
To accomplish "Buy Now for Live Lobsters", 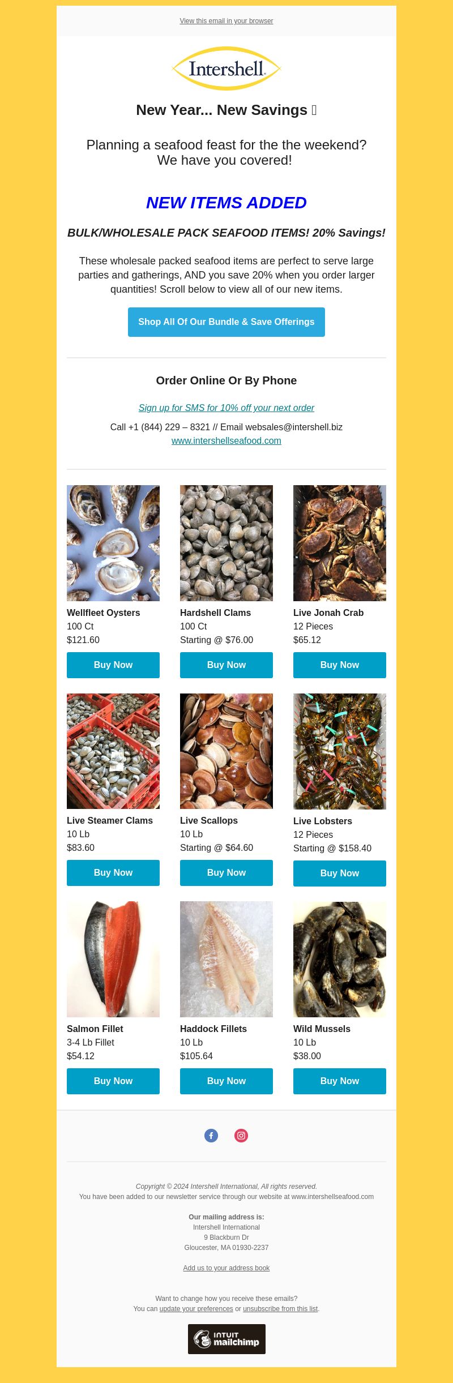I will [340, 874].
